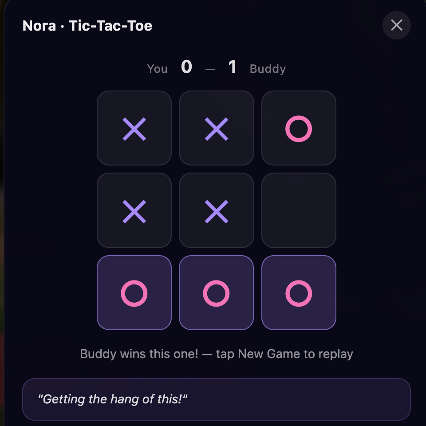Image resolution: width=426 pixels, height=426 pixels.
Task: Select the pink O in the top-right cell
Action: click(x=298, y=128)
